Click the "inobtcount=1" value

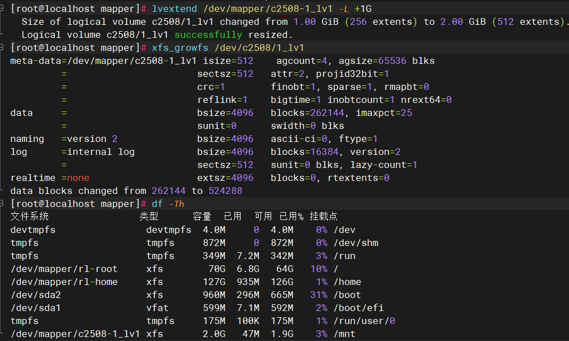point(361,100)
